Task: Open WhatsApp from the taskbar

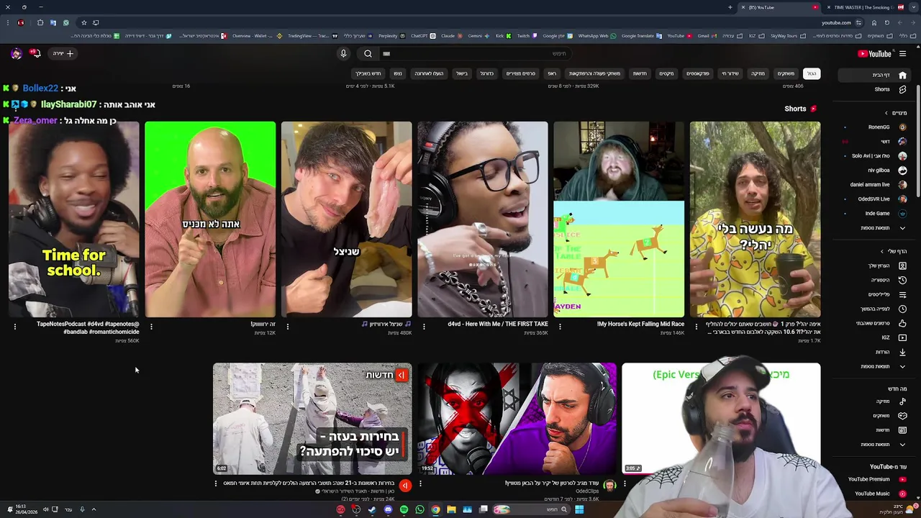Action: (x=419, y=509)
